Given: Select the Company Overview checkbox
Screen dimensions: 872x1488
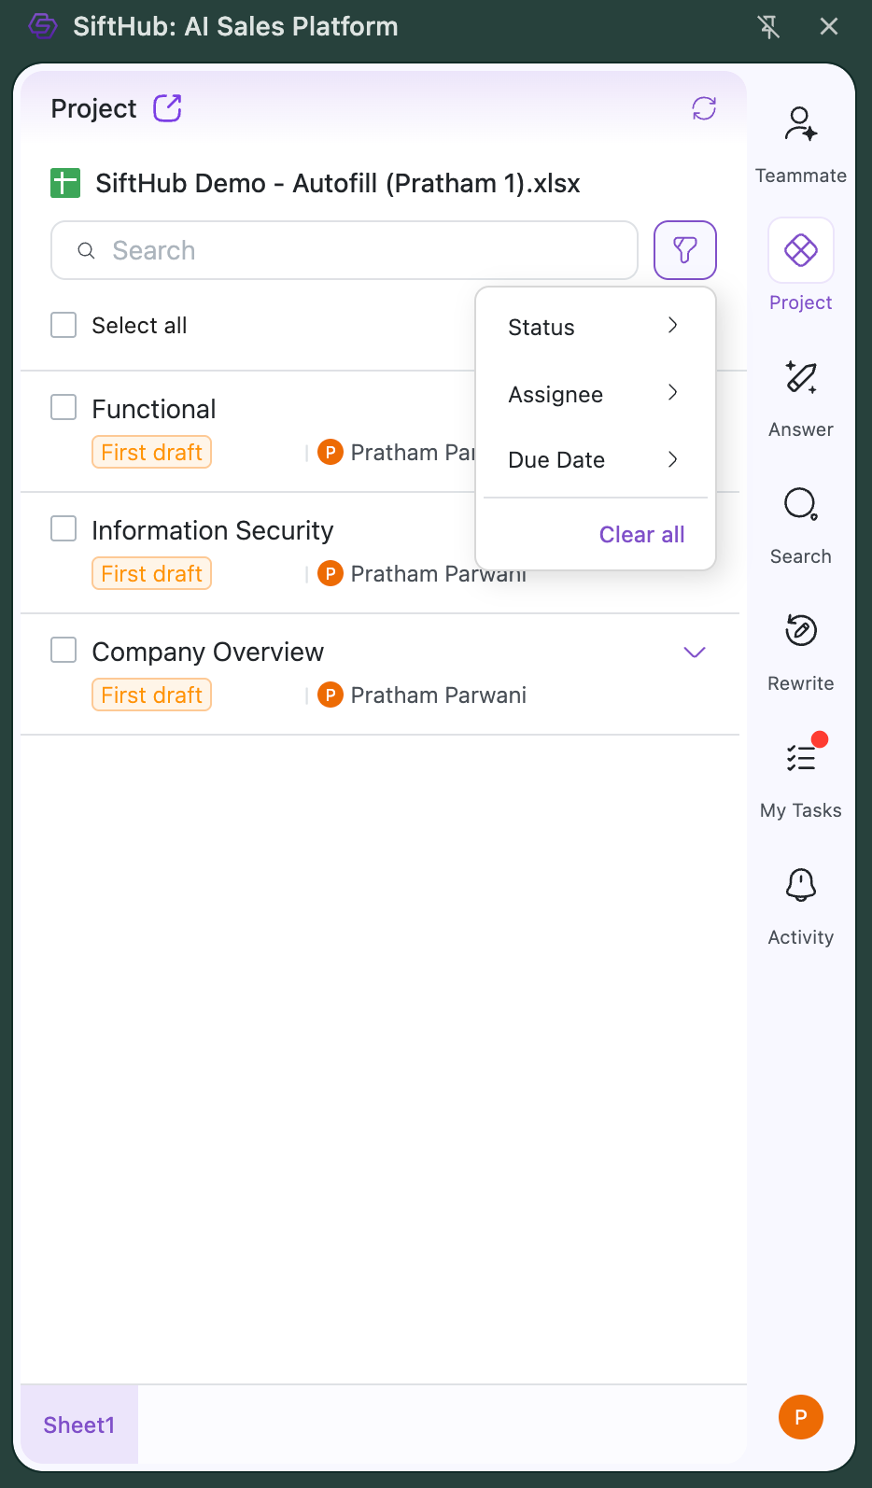Looking at the screenshot, I should (63, 651).
